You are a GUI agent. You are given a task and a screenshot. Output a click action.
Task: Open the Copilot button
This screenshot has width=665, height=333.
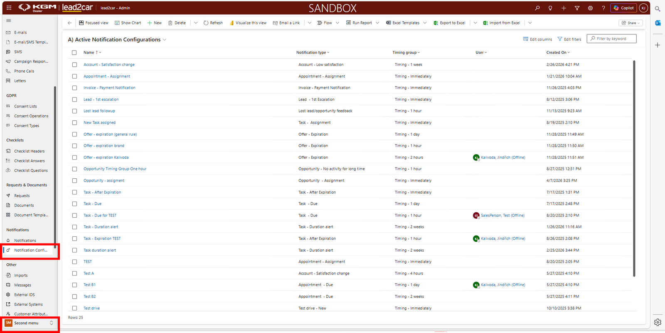tap(624, 8)
